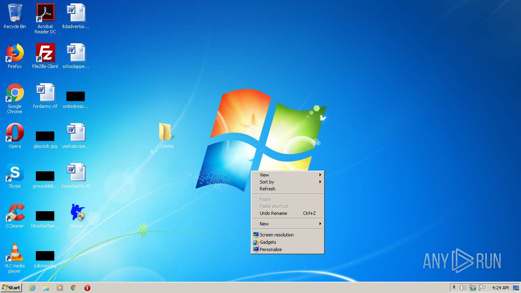Launch Chrome from the taskbar
The width and height of the screenshot is (521, 293).
point(74,288)
